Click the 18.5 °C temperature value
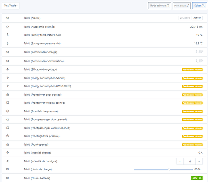 198,43
